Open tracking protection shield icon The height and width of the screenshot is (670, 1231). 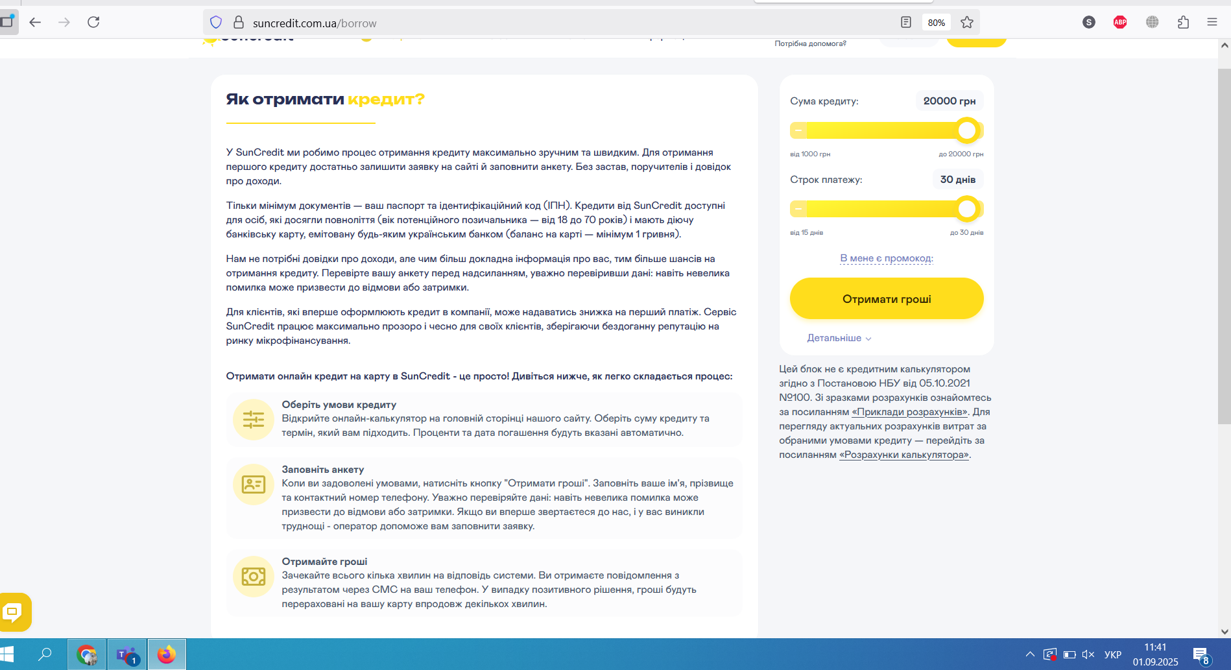tap(216, 23)
